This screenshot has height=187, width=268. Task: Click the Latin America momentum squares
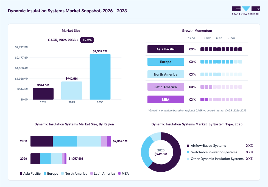(221, 87)
